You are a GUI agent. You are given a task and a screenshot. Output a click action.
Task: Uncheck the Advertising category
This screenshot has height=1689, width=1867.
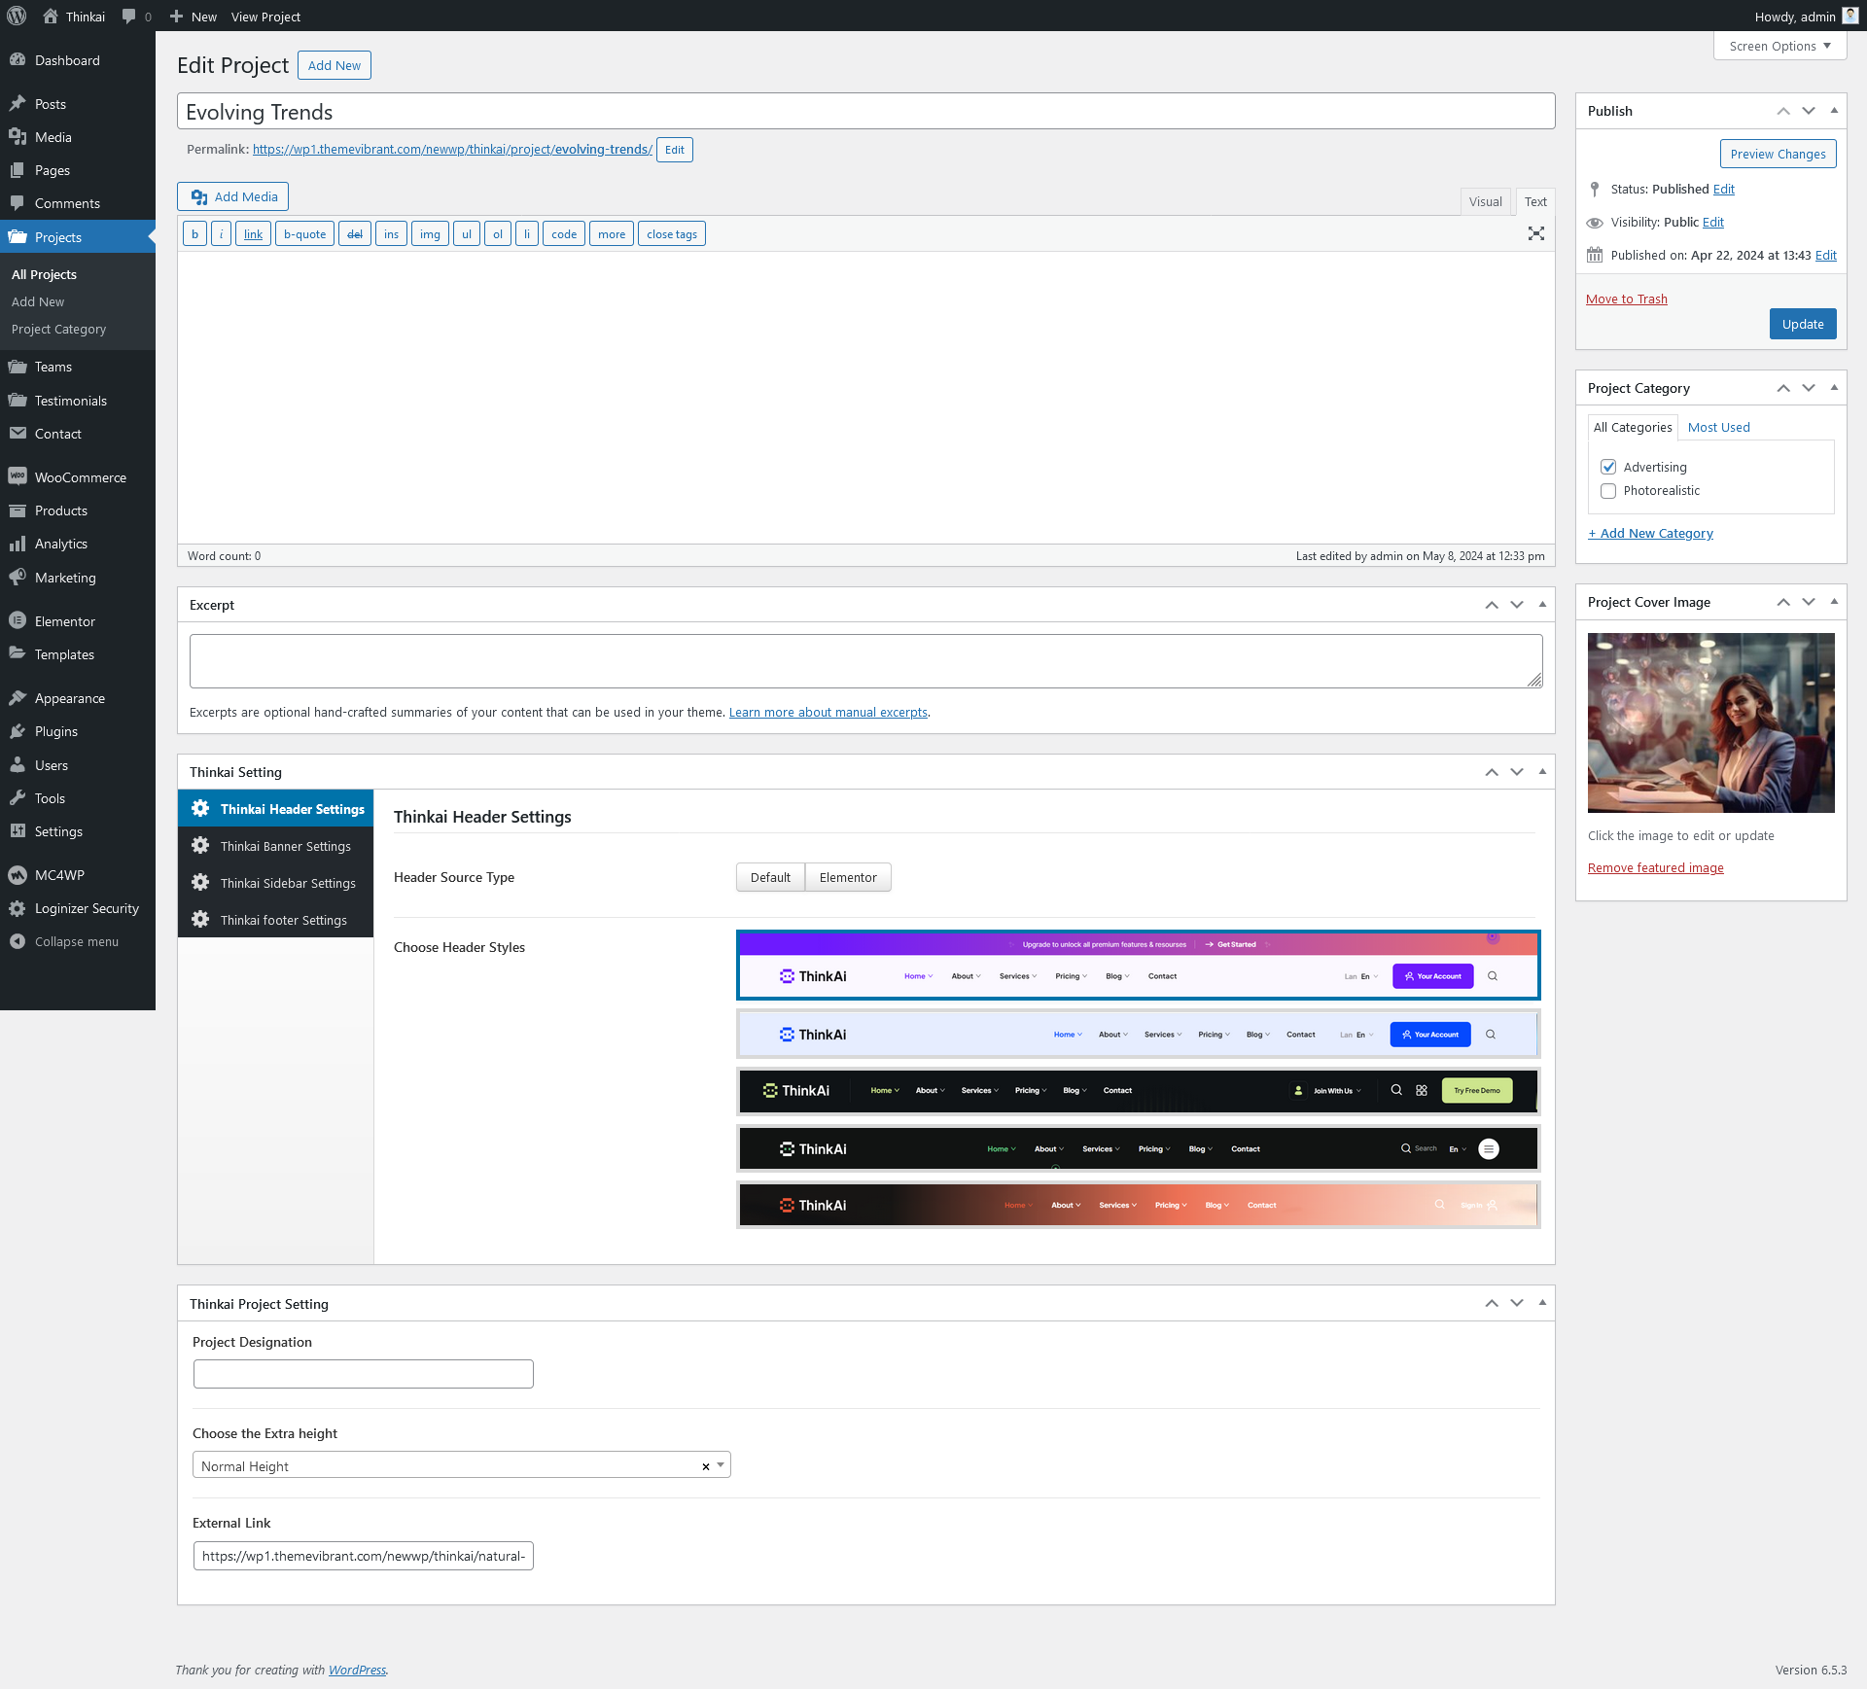(x=1608, y=467)
